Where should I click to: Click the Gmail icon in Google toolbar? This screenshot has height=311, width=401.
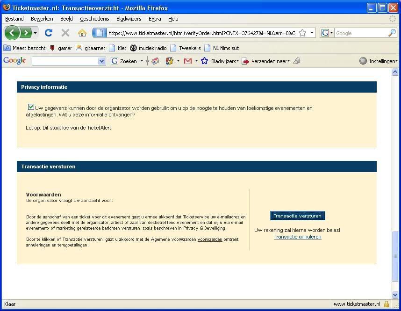tap(188, 61)
